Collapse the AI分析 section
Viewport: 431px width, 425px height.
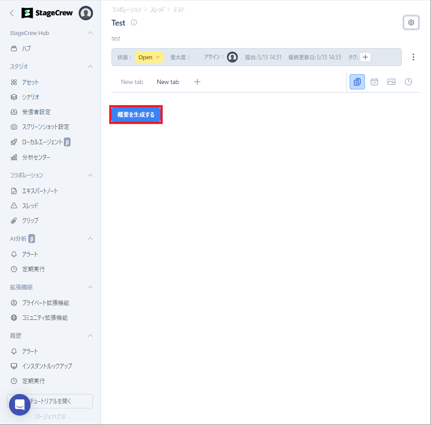(90, 239)
